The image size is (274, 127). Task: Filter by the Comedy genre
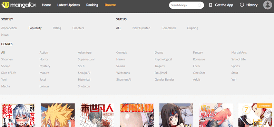click(122, 52)
